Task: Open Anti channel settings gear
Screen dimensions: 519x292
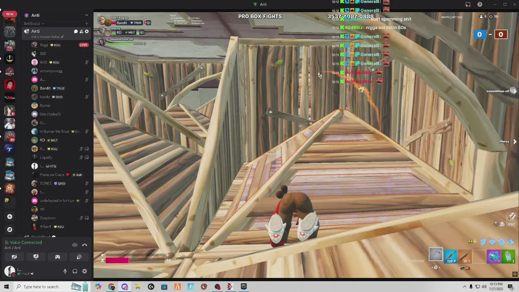Action: (x=87, y=31)
